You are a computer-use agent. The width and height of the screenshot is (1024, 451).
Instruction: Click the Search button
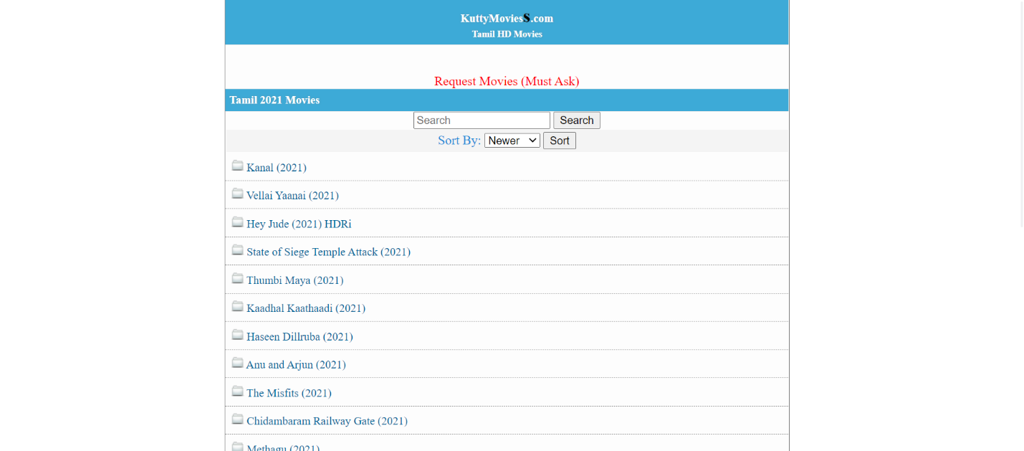(577, 120)
